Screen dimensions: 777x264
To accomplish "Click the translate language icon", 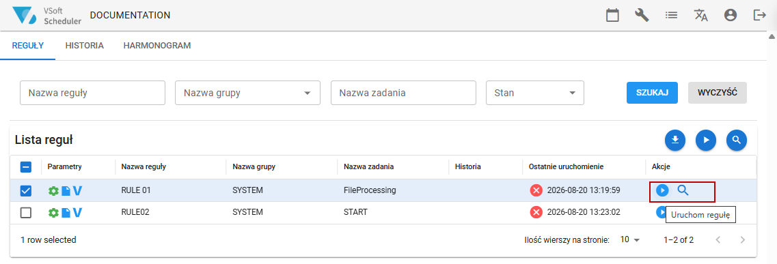I will click(x=700, y=15).
